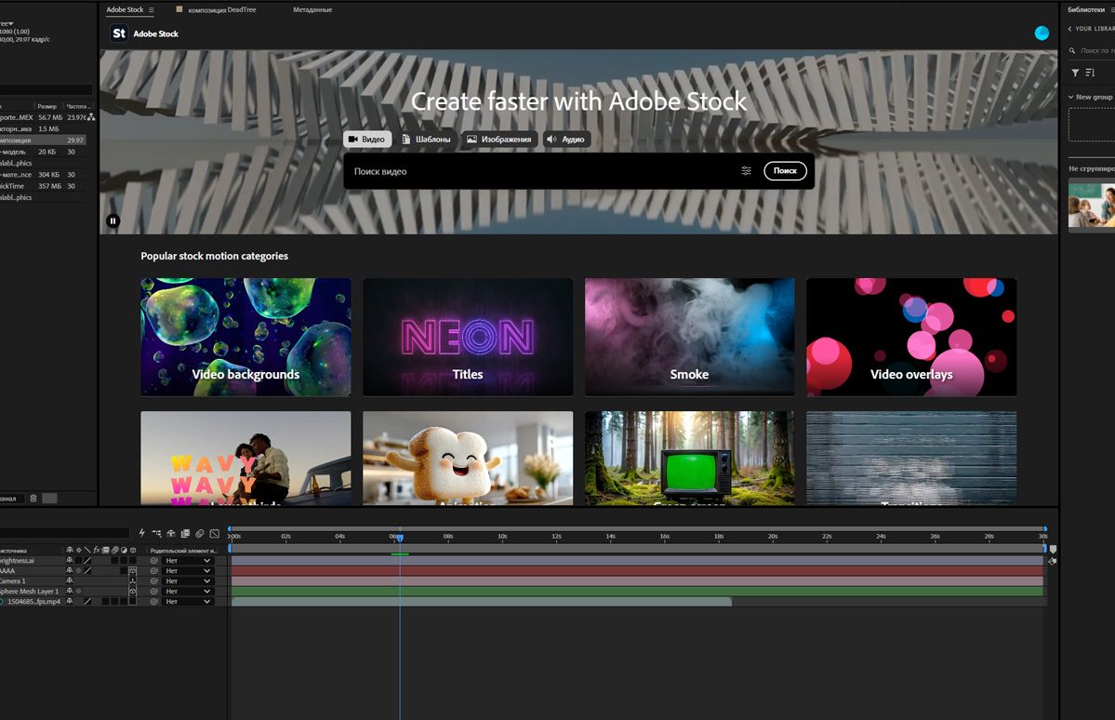
Task: Select the Аудио search type tab
Action: (566, 140)
